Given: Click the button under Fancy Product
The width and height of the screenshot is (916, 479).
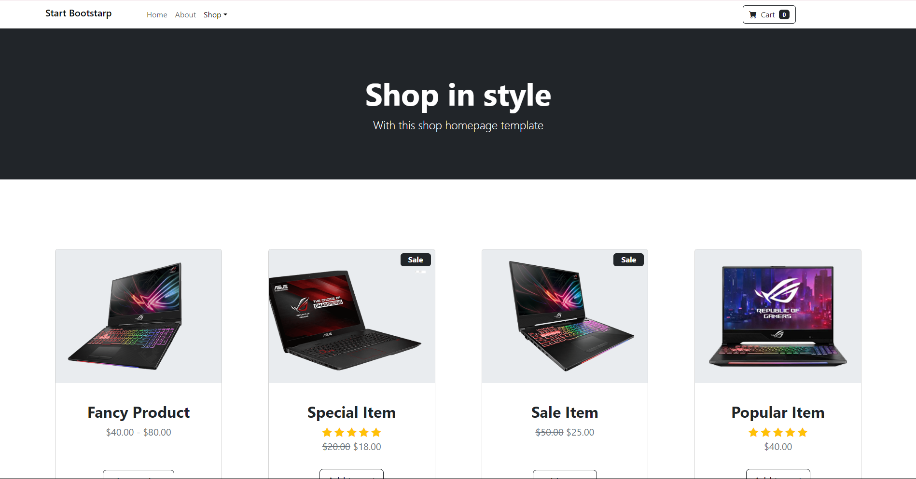Looking at the screenshot, I should (139, 474).
